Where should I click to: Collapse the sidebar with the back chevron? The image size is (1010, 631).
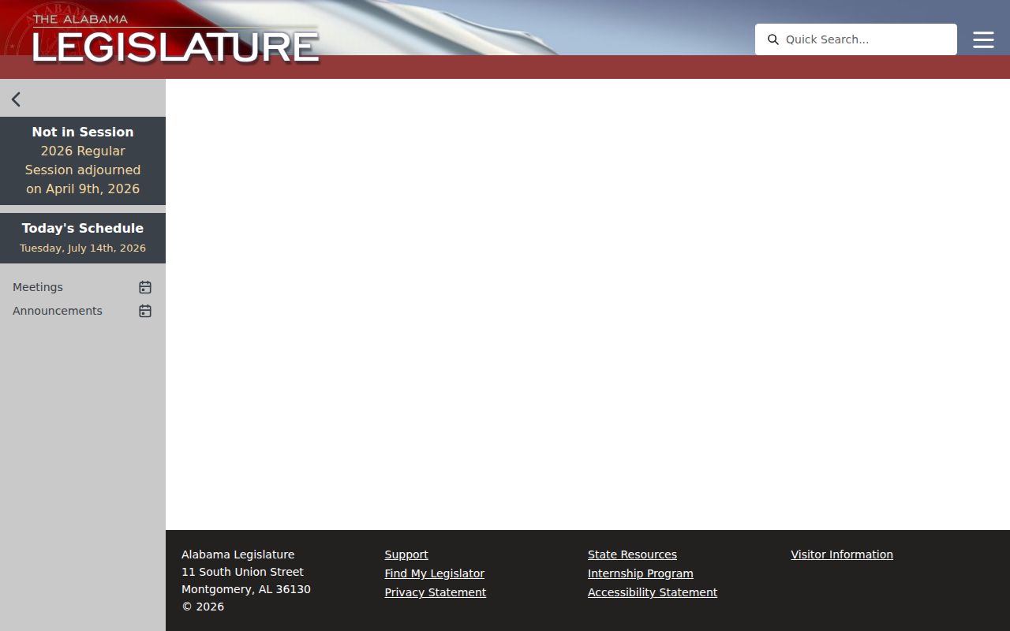click(x=16, y=99)
